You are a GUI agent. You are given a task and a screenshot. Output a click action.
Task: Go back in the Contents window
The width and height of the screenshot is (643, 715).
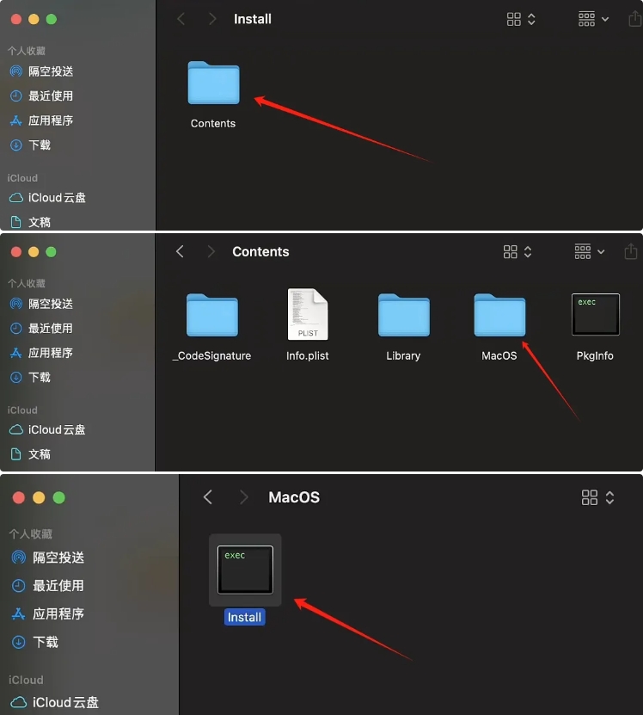[x=180, y=251]
